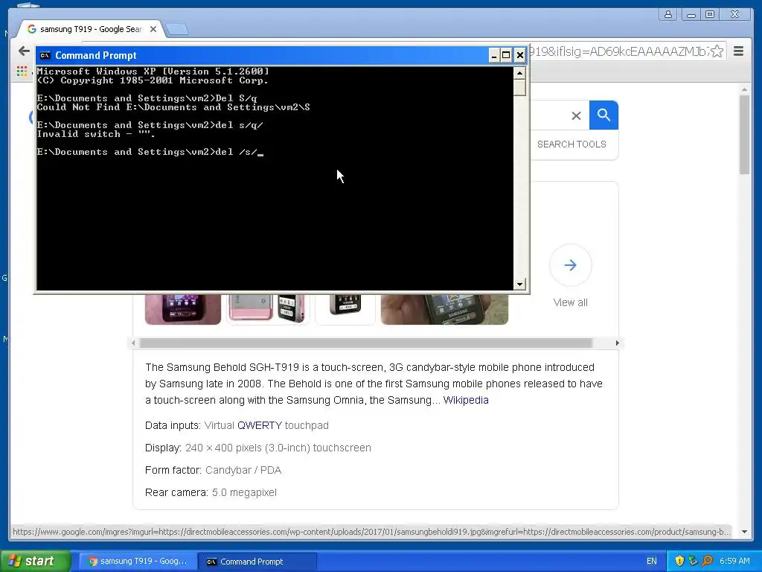Click the '5.0 megapixel' rear camera value
Screen dimensions: 762x572
tap(244, 493)
